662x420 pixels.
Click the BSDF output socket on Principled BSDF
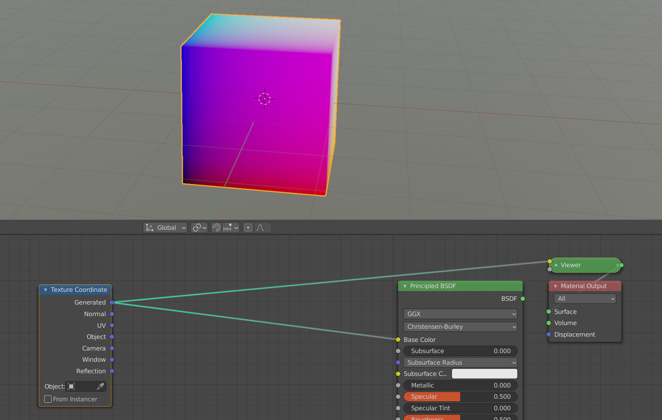tap(522, 299)
